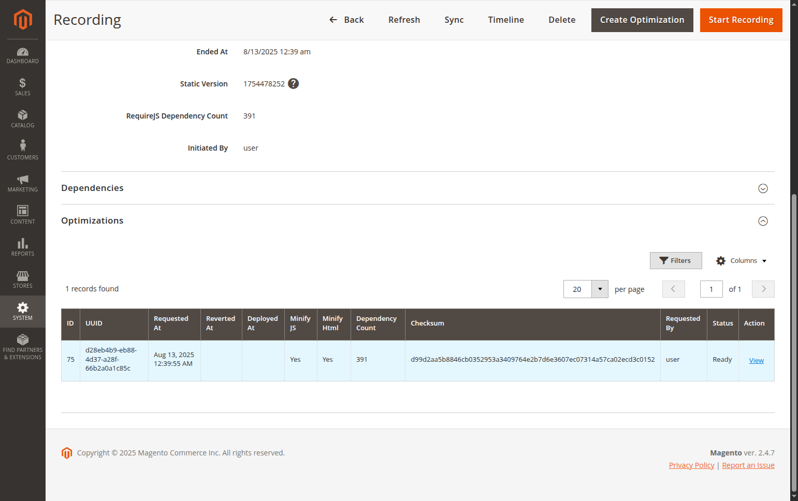The width and height of the screenshot is (798, 501).
Task: Open the Marketing menu
Action: coord(23,183)
